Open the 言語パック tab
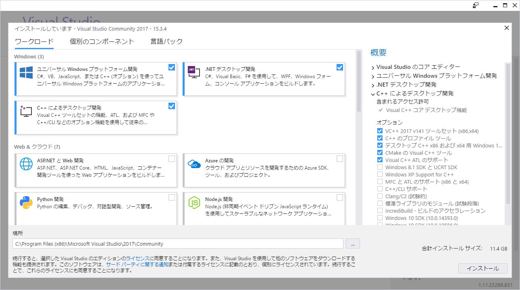This screenshot has width=520, height=290. click(x=166, y=41)
